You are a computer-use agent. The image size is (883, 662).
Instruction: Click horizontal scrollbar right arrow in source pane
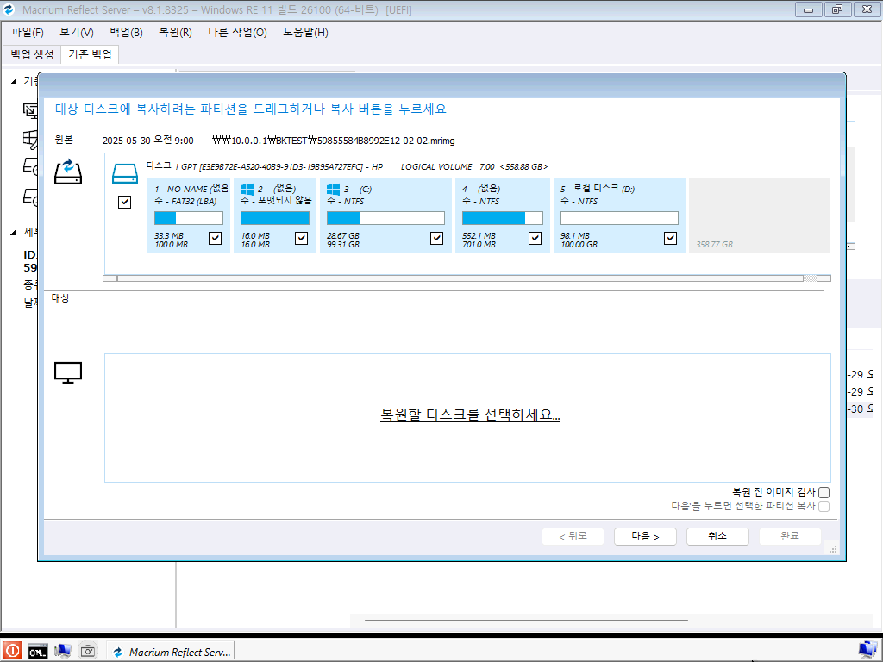(x=824, y=278)
